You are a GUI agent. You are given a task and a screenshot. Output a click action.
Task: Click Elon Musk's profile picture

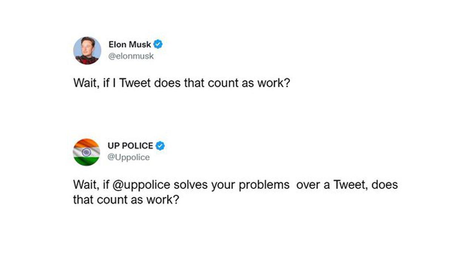point(87,51)
